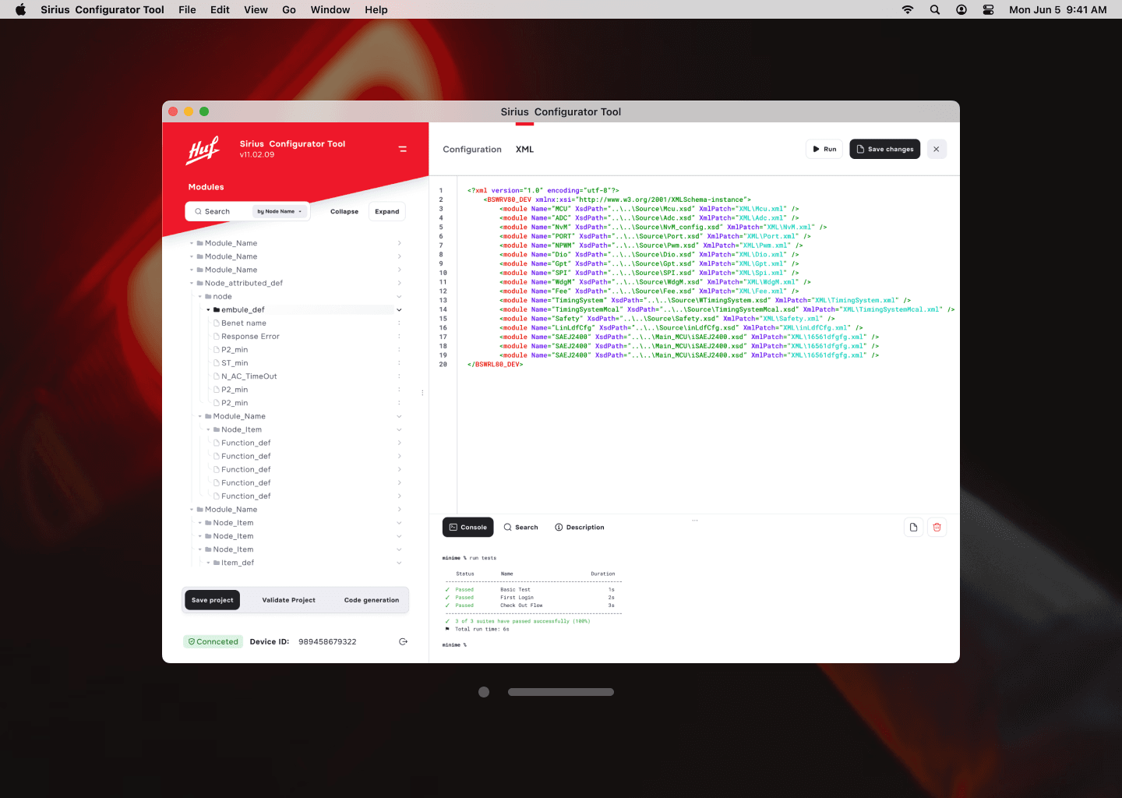
Task: Select the Response Error tree item
Action: 250,337
